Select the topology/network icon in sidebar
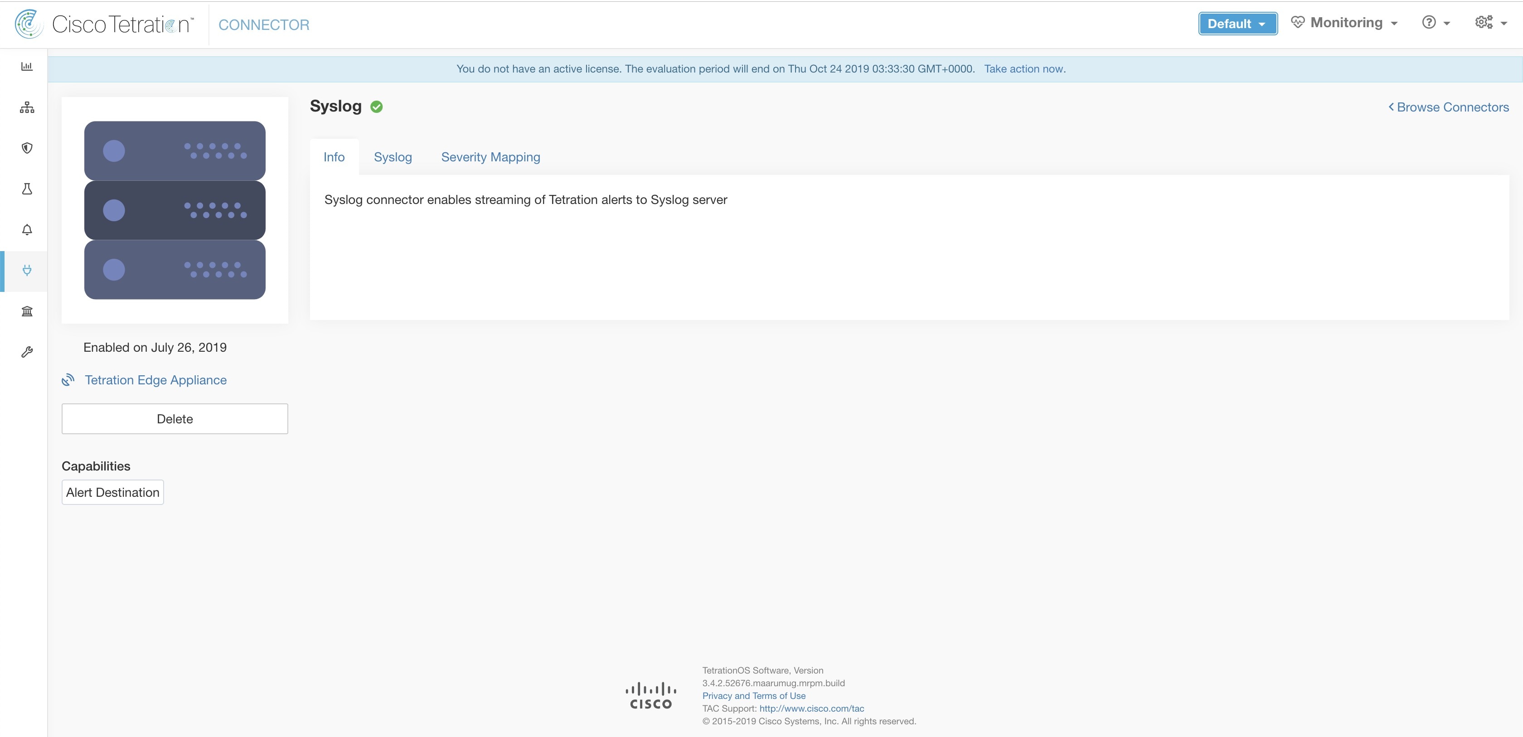Viewport: 1523px width, 737px height. (x=26, y=108)
